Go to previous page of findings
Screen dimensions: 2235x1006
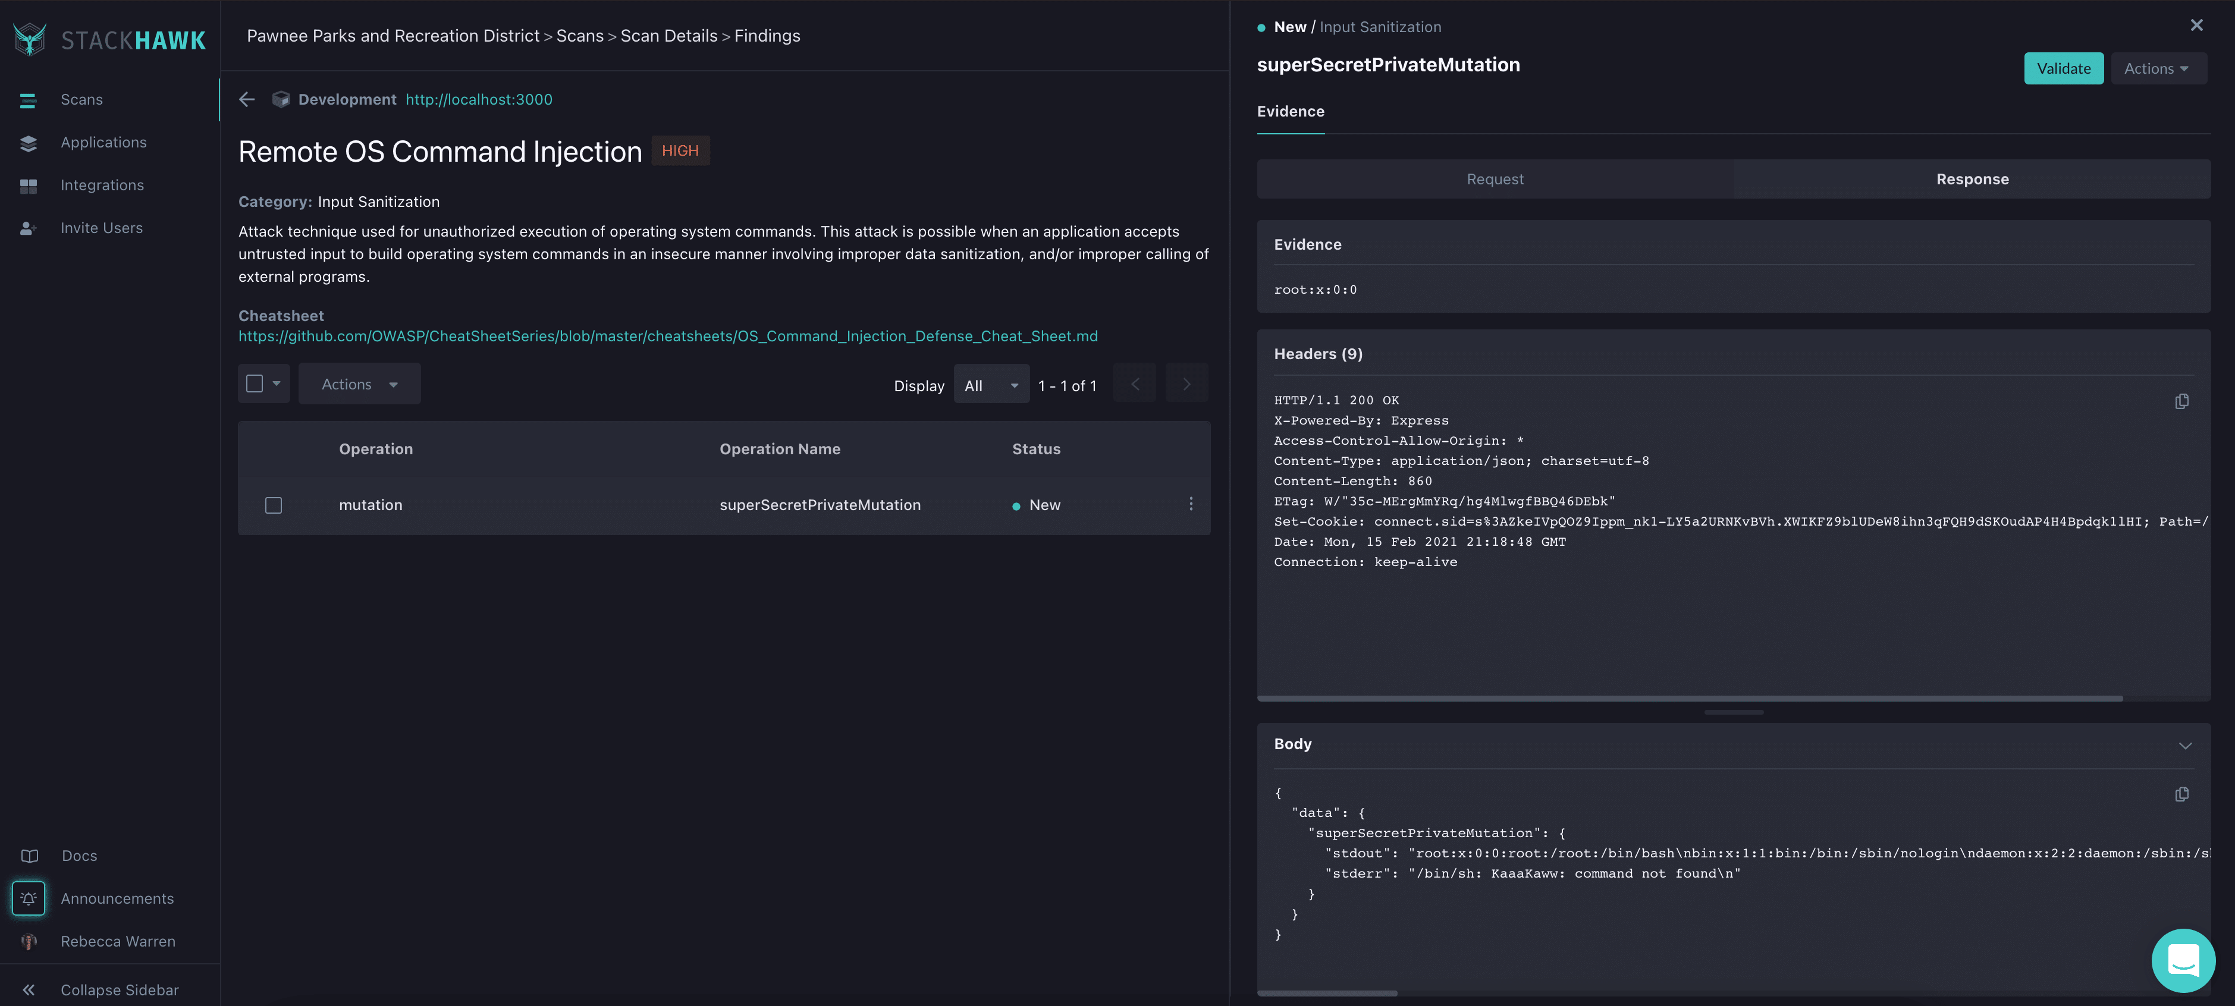pos(1135,384)
